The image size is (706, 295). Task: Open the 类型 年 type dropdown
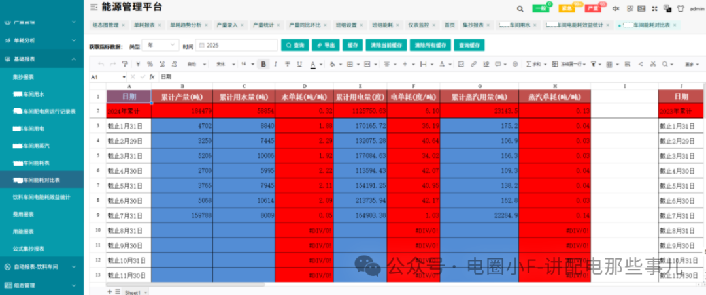click(x=160, y=45)
